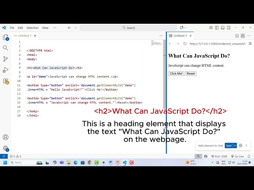This screenshot has width=254, height=190.
Task: Go back in the preview browser
Action: pos(170,44)
